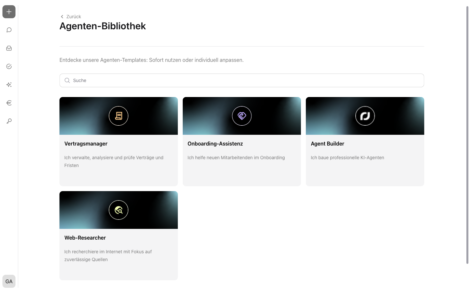This screenshot has width=469, height=293.
Task: Click the Onboarding-Assistenz handshake icon
Action: click(x=242, y=116)
